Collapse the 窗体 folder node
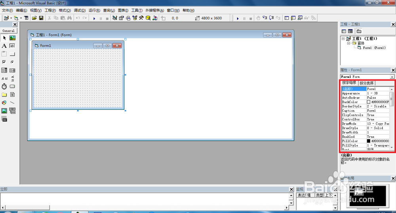This screenshot has height=213, width=396. tap(348, 43)
